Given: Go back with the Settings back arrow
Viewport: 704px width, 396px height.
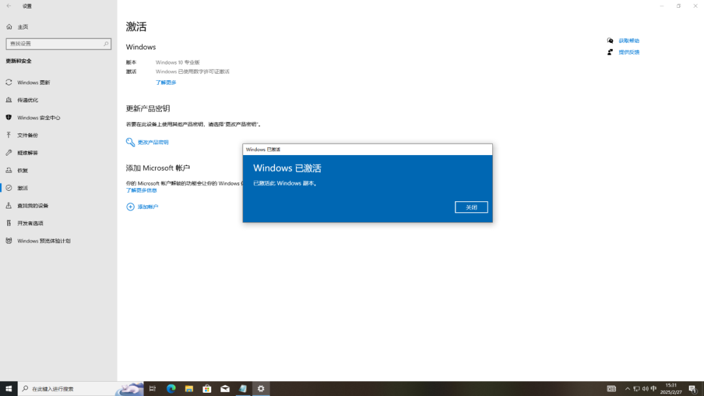Looking at the screenshot, I should (9, 6).
